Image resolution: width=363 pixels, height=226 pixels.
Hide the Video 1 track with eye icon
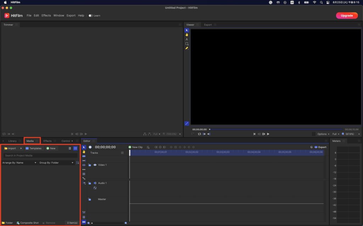pyautogui.click(x=95, y=165)
